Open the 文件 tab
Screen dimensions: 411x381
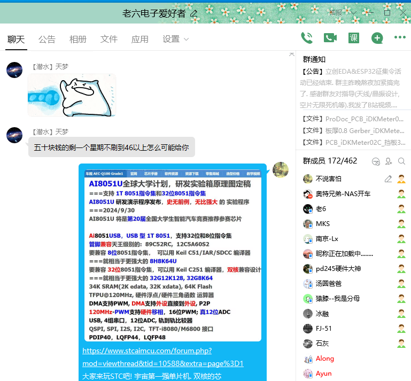(x=109, y=40)
